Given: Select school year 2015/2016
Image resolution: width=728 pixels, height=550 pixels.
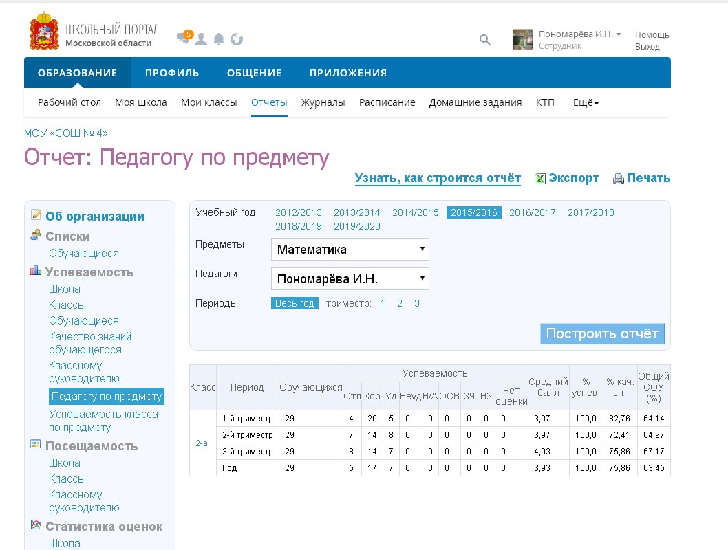Looking at the screenshot, I should pos(474,212).
